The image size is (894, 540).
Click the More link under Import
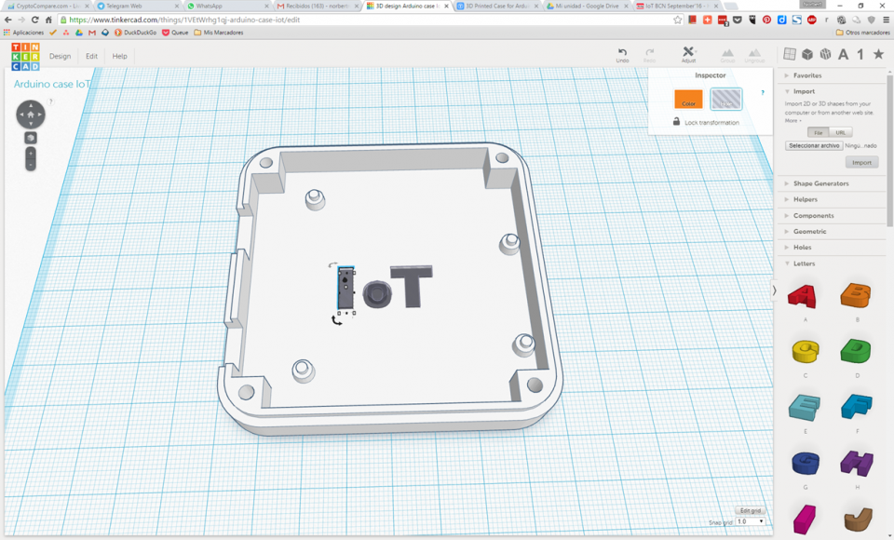(792, 121)
